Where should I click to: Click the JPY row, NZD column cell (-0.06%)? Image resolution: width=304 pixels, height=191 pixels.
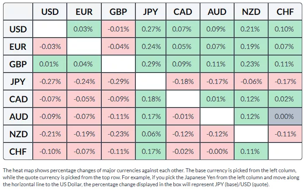point(251,82)
